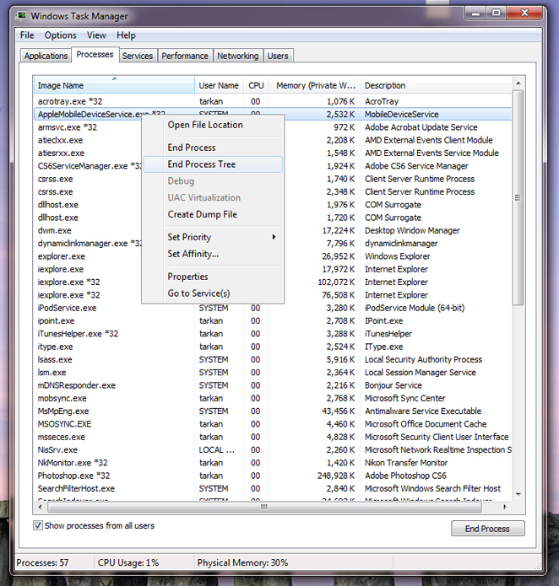Click the Description column header

(x=436, y=85)
